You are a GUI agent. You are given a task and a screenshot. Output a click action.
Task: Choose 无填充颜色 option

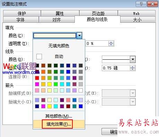(59, 46)
